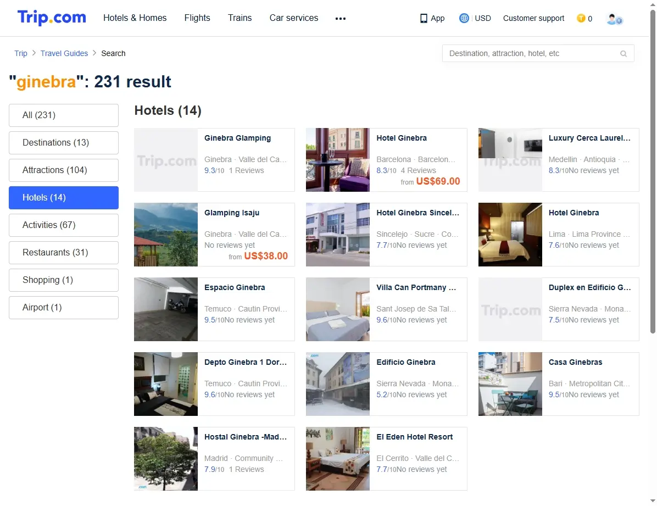Change currency from USD

point(483,19)
